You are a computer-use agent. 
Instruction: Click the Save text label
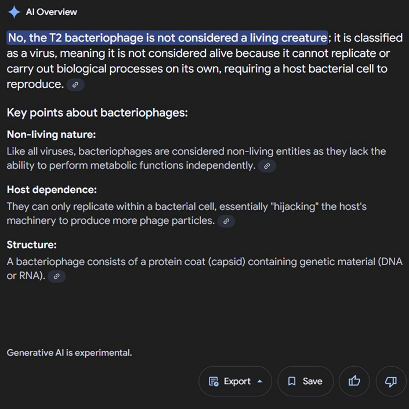tap(312, 381)
